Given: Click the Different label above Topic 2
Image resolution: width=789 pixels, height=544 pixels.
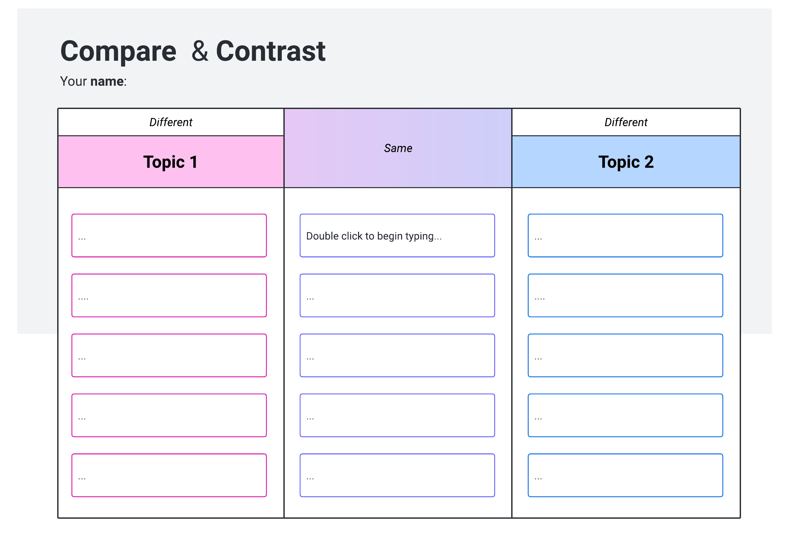Looking at the screenshot, I should 626,122.
